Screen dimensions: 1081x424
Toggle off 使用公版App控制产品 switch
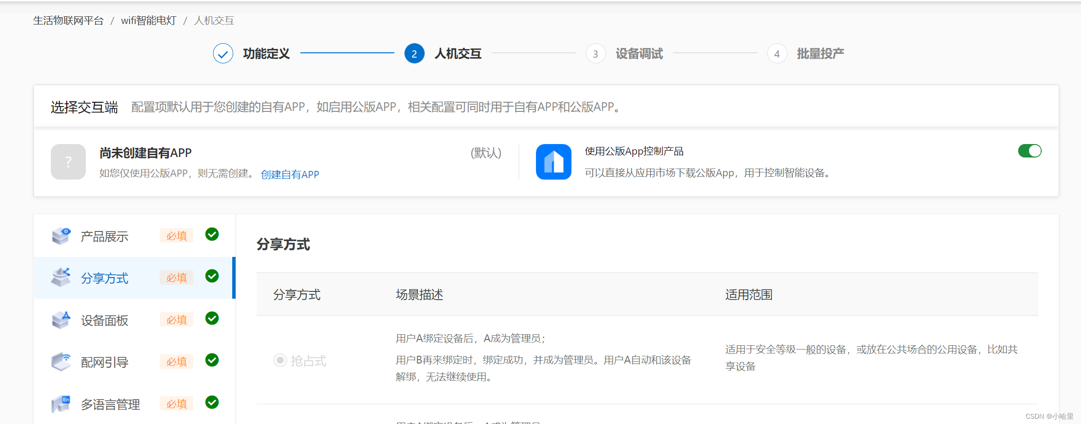click(x=1030, y=151)
